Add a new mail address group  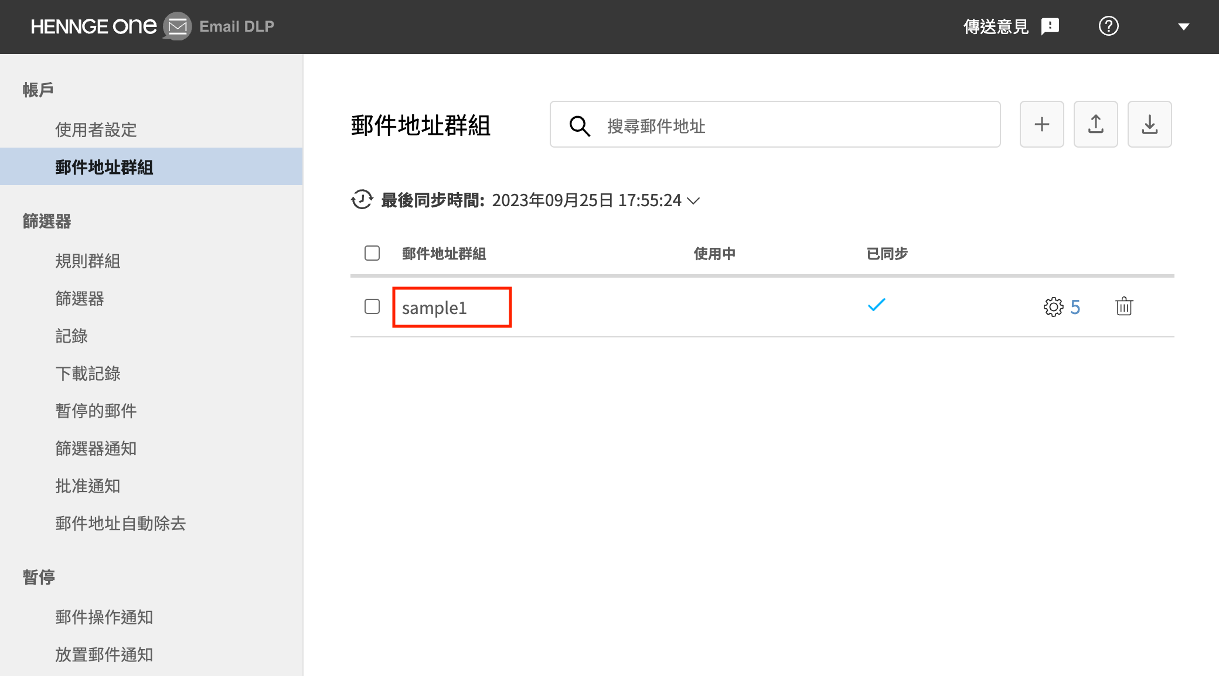pyautogui.click(x=1041, y=124)
